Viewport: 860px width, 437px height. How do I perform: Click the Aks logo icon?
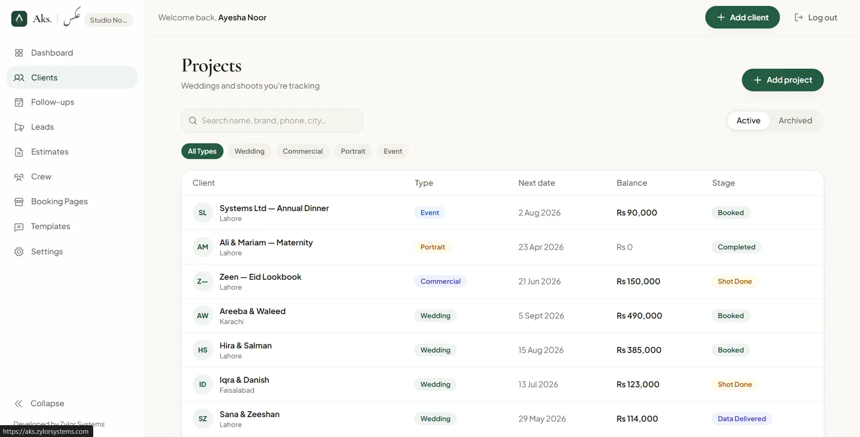click(19, 19)
